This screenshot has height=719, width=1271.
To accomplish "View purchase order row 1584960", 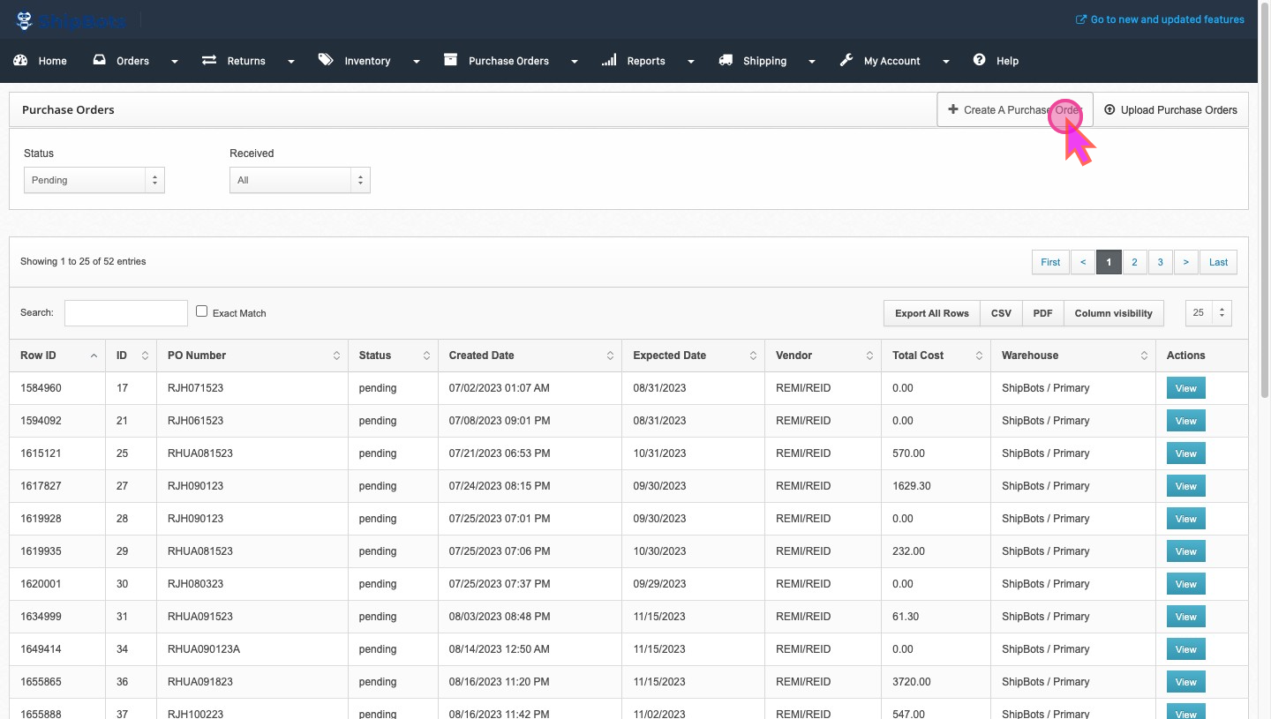I will tap(1185, 388).
